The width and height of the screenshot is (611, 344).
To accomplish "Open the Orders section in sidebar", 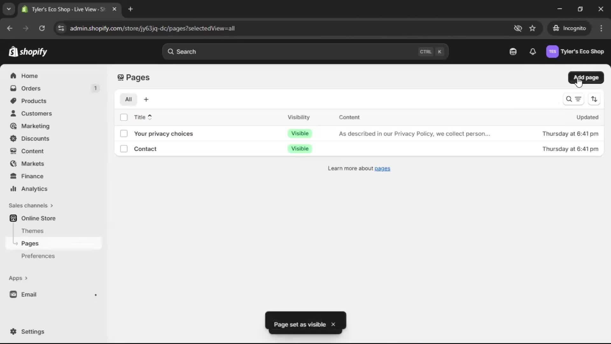I will click(x=30, y=88).
